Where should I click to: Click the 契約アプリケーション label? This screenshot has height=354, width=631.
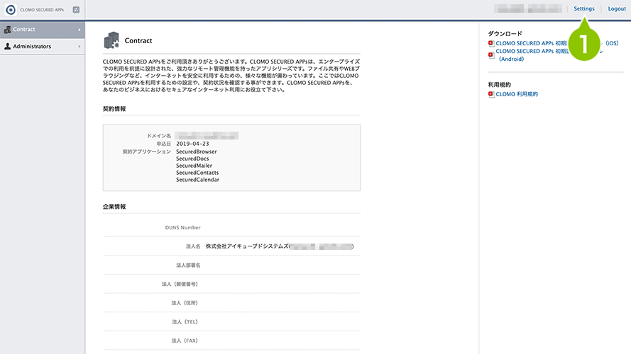coord(147,152)
